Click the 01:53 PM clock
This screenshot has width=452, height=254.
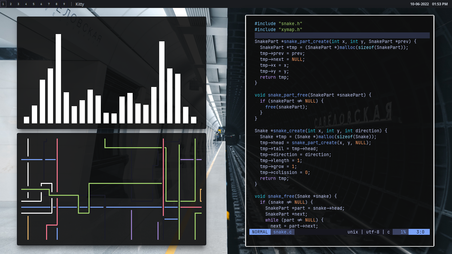click(x=440, y=4)
